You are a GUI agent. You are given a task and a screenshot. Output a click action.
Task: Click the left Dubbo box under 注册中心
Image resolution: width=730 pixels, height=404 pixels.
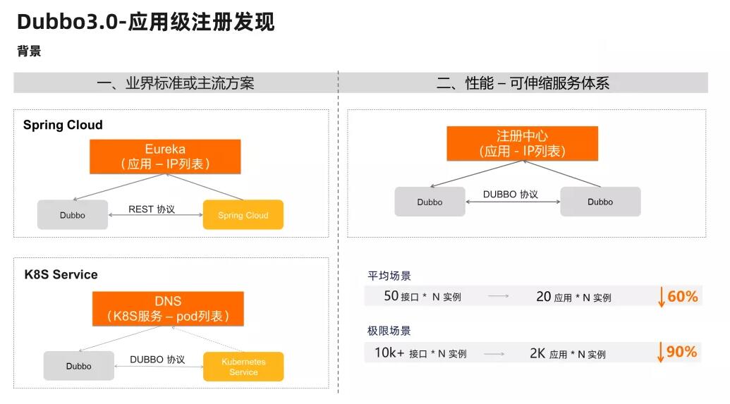coord(430,202)
